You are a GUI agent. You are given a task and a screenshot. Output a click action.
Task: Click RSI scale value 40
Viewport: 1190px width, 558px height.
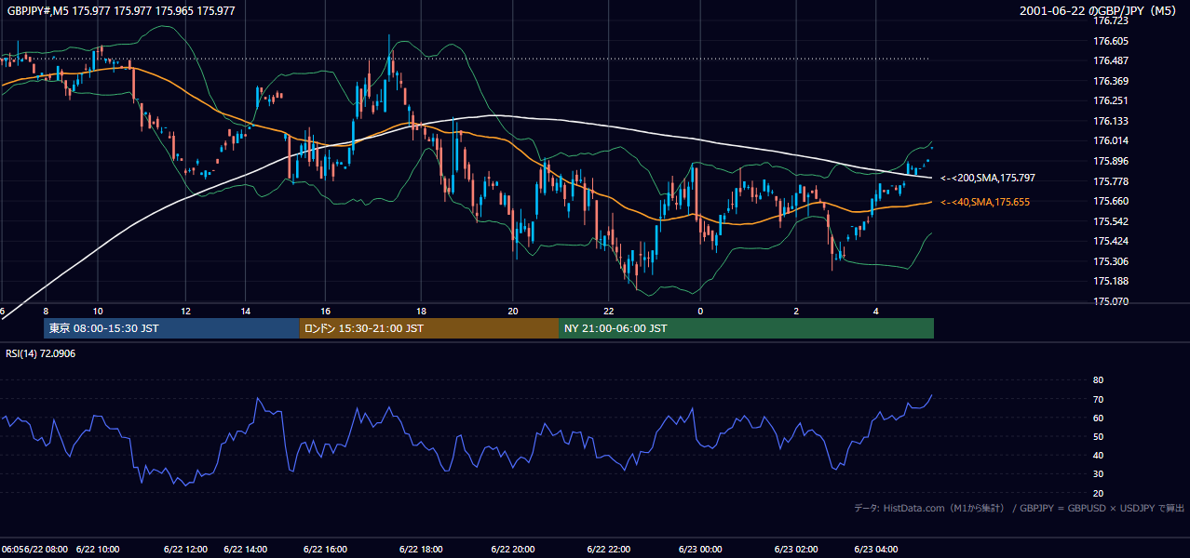tap(1098, 455)
